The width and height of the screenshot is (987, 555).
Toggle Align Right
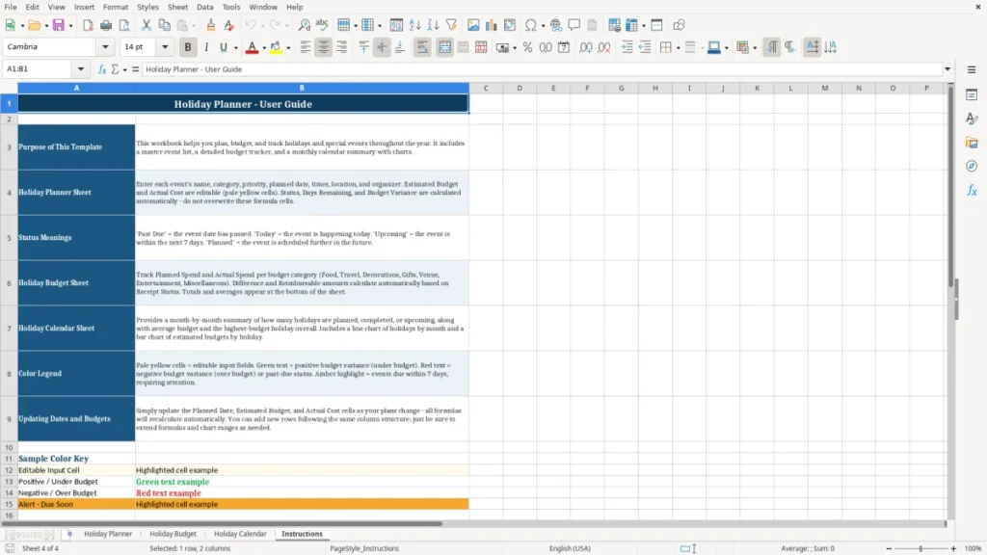click(342, 47)
